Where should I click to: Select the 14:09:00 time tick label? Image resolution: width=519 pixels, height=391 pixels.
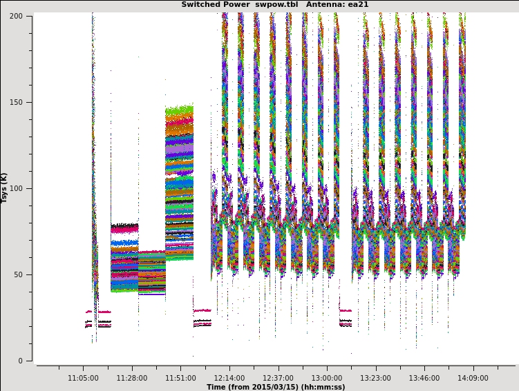pyautogui.click(x=473, y=378)
